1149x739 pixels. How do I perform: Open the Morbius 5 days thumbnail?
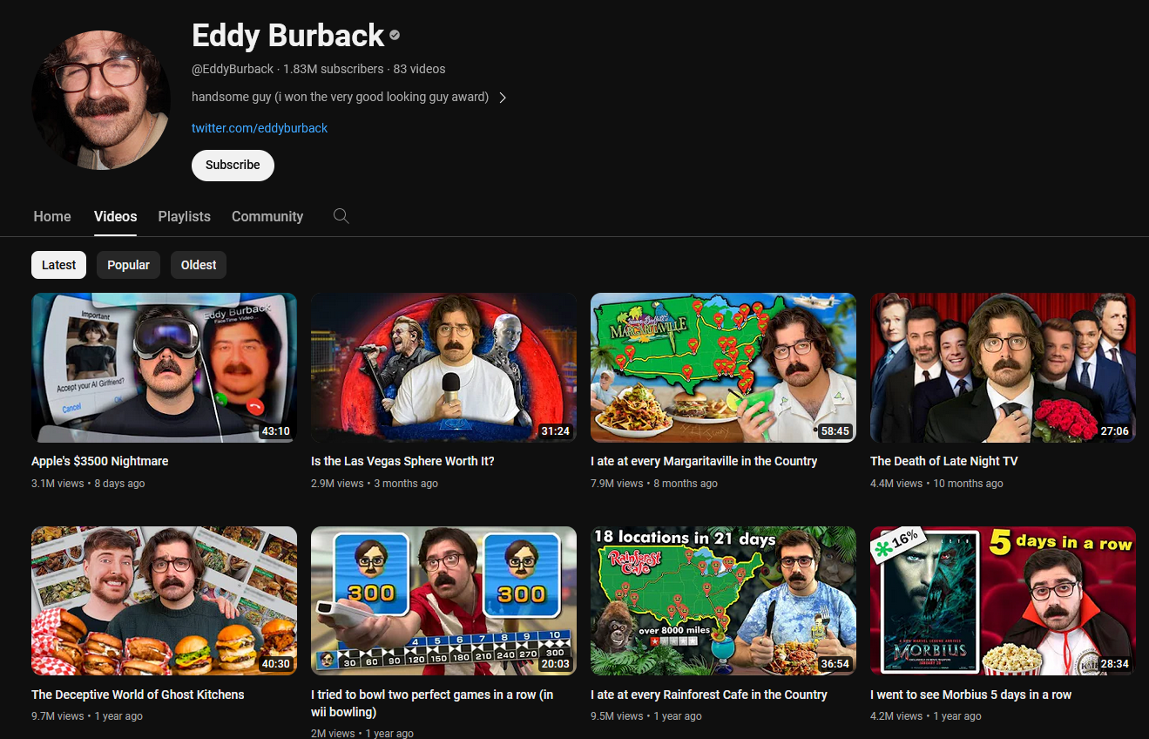click(1003, 601)
